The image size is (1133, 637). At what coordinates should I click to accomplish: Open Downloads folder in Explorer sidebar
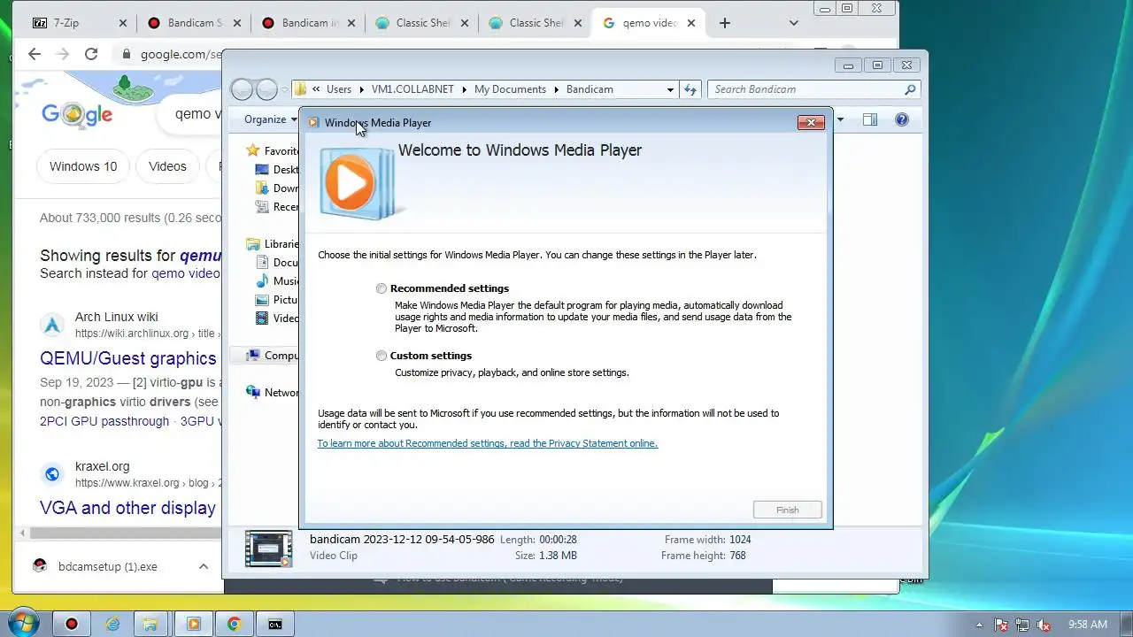click(262, 188)
